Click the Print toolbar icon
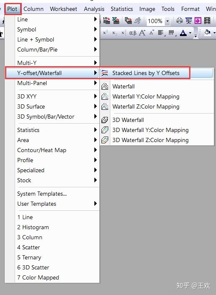The height and width of the screenshot is (295, 216). [179, 21]
